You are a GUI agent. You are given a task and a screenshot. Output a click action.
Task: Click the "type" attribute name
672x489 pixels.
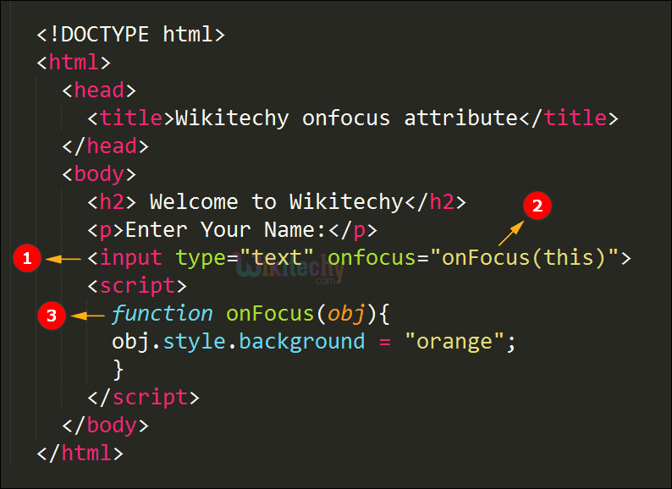coord(200,258)
